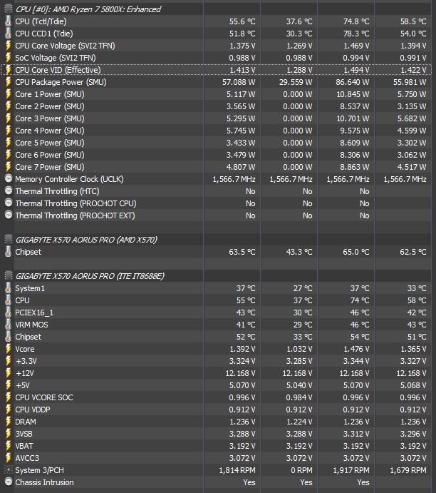Click the 63.5 °C current X570 Chipset value

point(242,252)
